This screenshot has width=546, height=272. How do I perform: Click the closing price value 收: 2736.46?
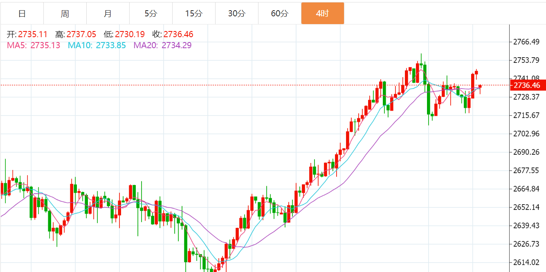[173, 35]
